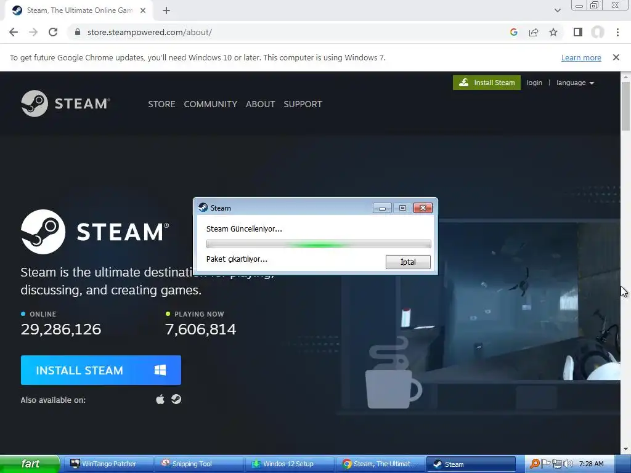The height and width of the screenshot is (473, 631).
Task: Dismiss the Chrome update notification bar
Action: [x=616, y=57]
